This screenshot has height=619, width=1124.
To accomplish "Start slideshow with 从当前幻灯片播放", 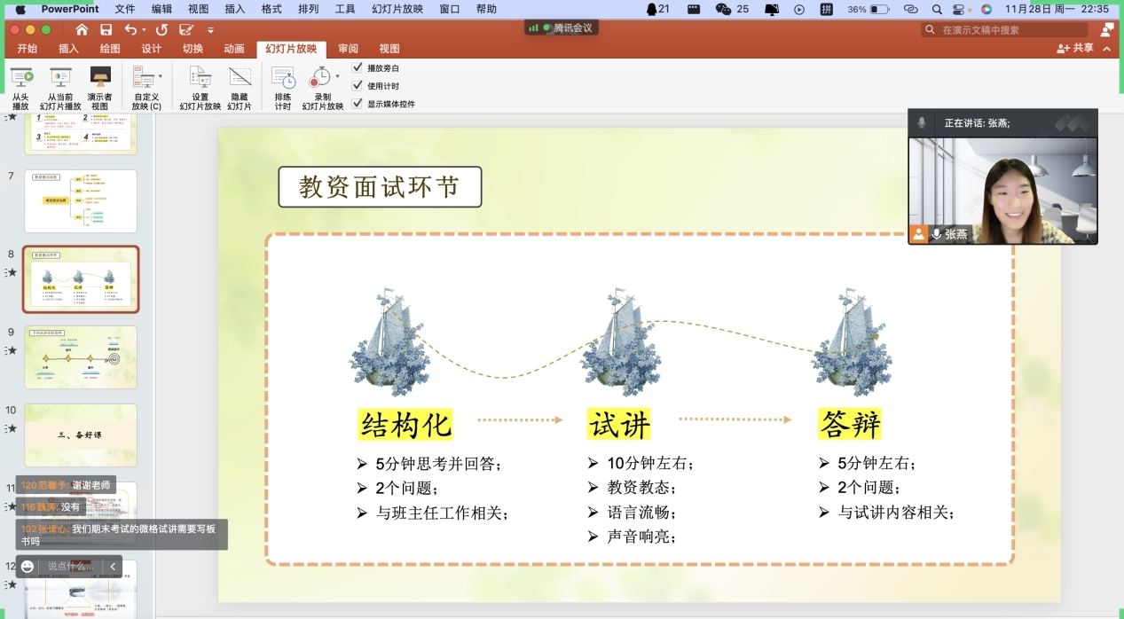I will (x=60, y=78).
